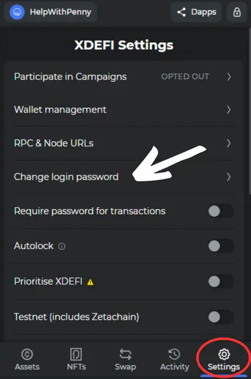Open Change login password option
251x379 pixels.
click(124, 177)
